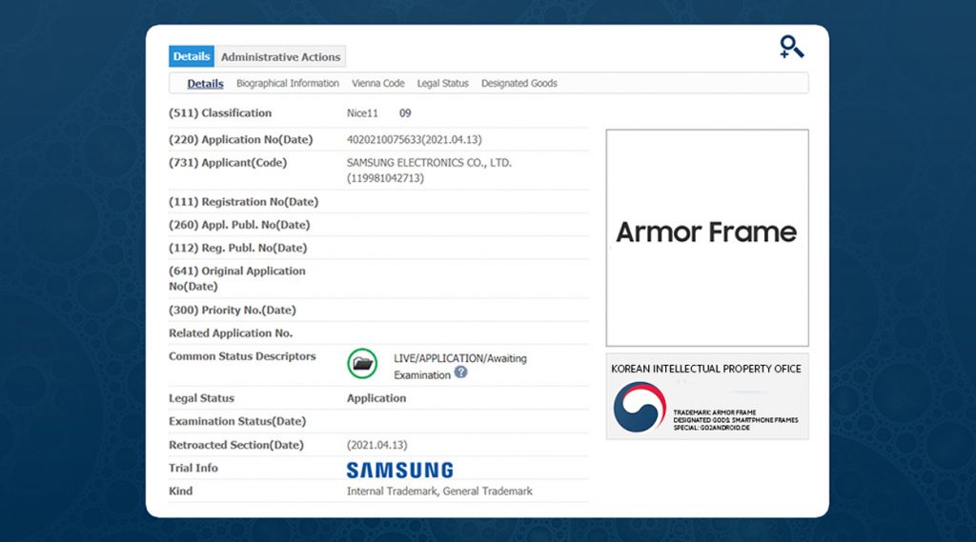Click the Armor Frame trademark image

click(x=706, y=232)
